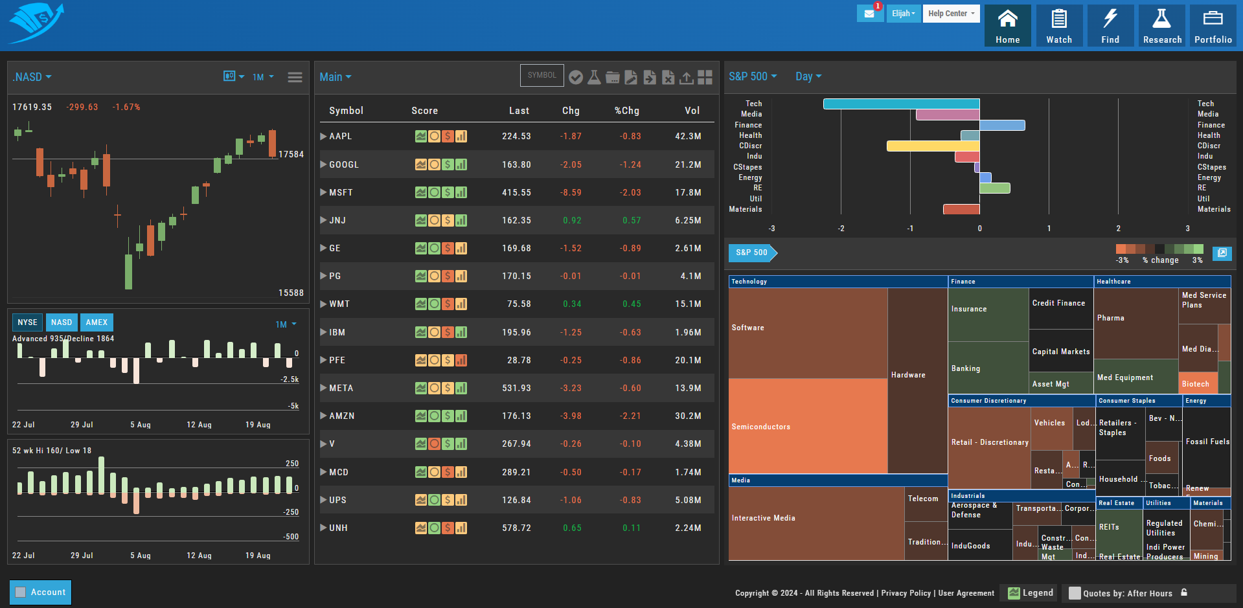
Task: Expand the JNJ row
Action: [x=323, y=220]
